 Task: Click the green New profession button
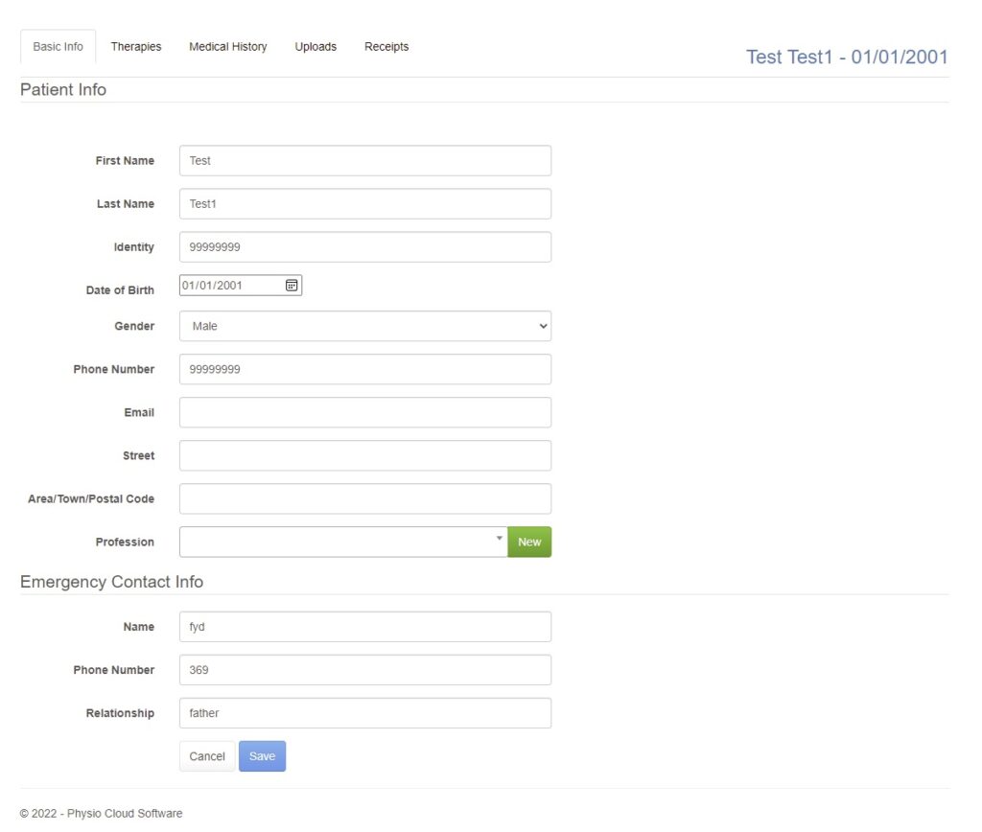point(529,543)
